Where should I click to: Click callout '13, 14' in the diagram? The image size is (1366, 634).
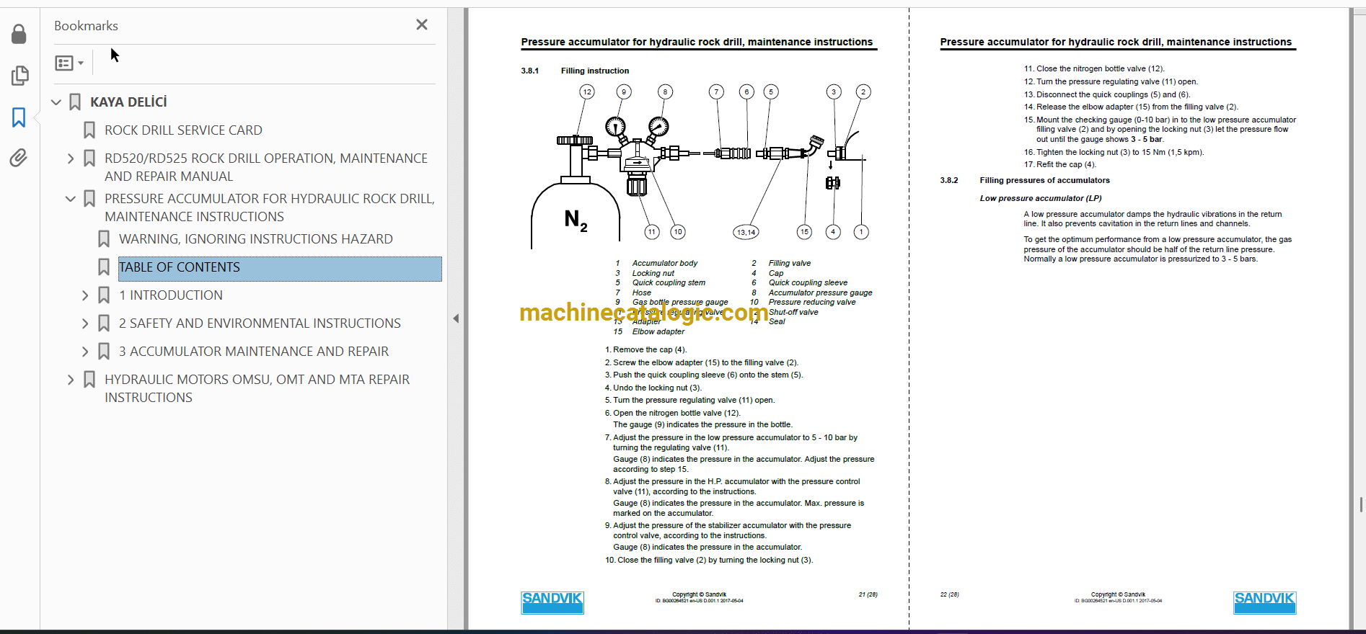pyautogui.click(x=746, y=232)
